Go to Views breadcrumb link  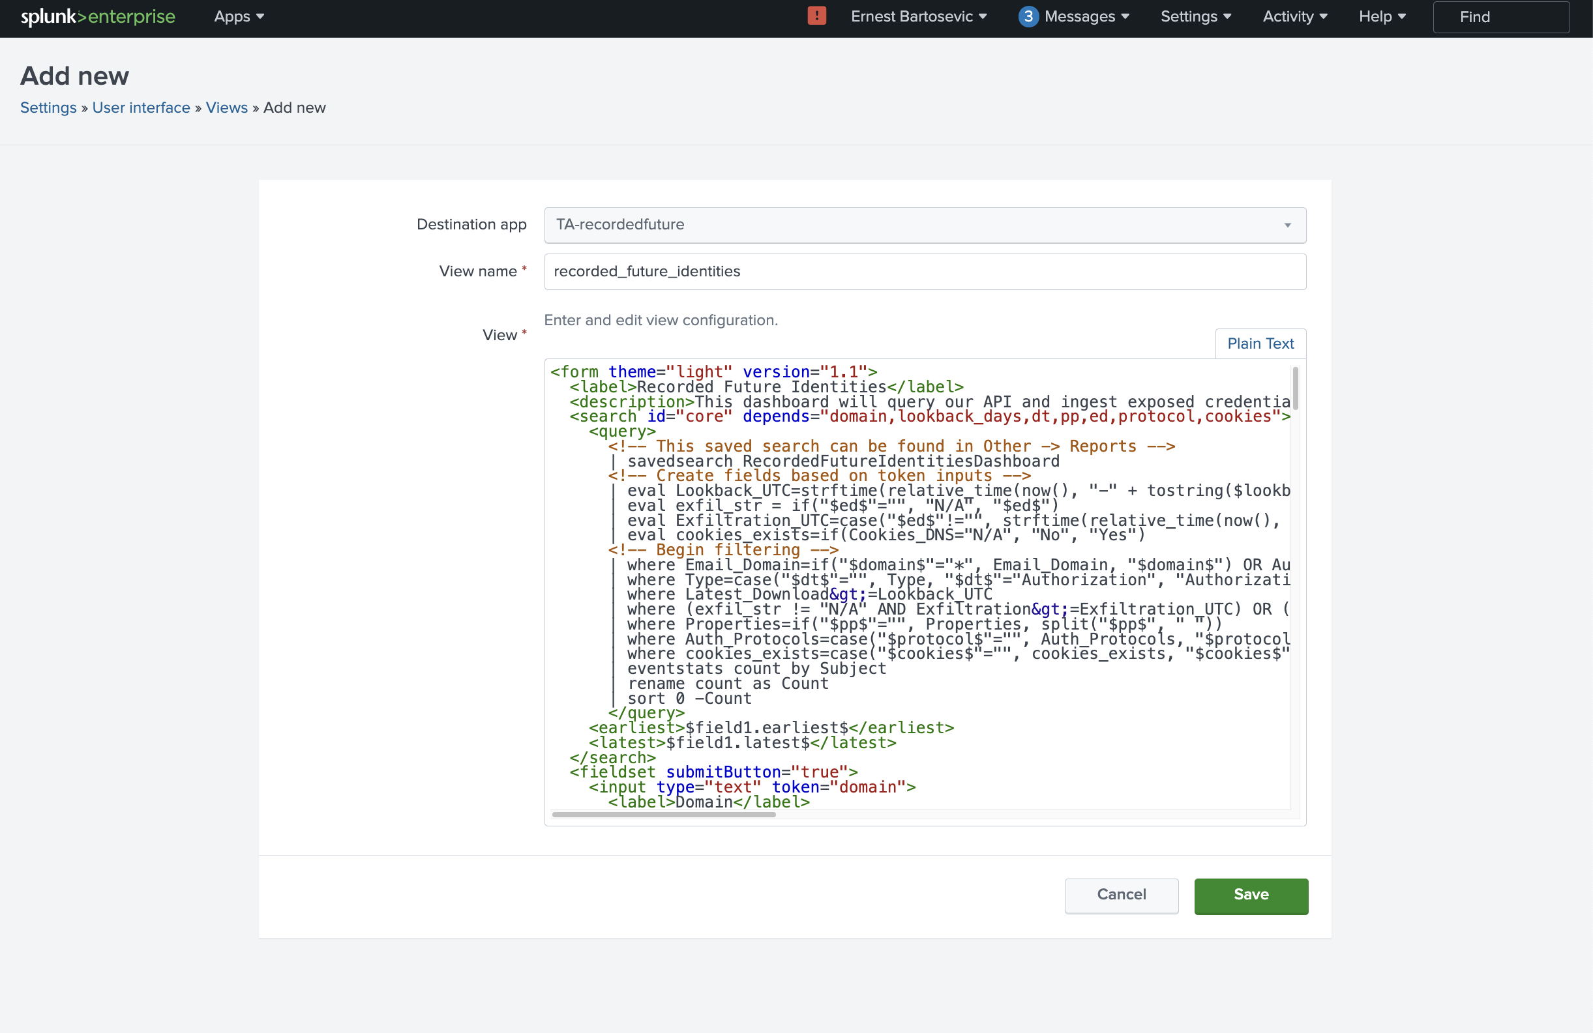point(226,108)
